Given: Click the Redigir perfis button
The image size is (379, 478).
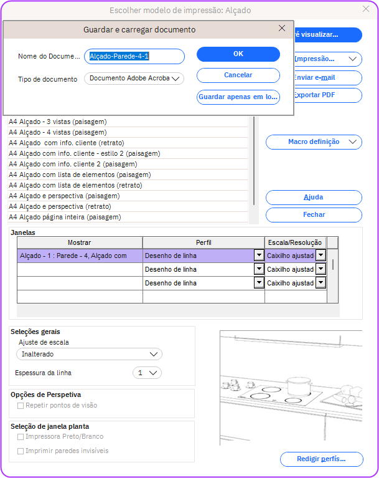Looking at the screenshot, I should [321, 459].
